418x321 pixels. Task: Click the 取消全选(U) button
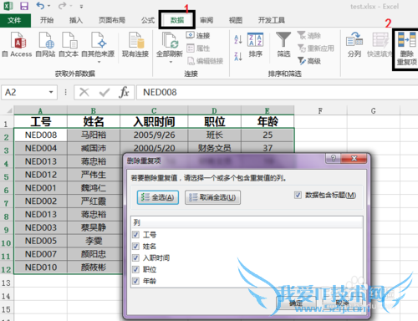tap(212, 197)
